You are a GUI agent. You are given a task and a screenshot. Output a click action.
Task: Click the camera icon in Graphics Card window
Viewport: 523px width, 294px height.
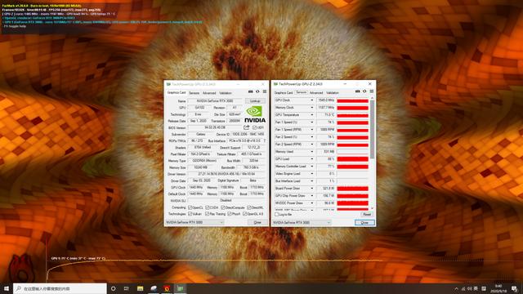[x=251, y=91]
